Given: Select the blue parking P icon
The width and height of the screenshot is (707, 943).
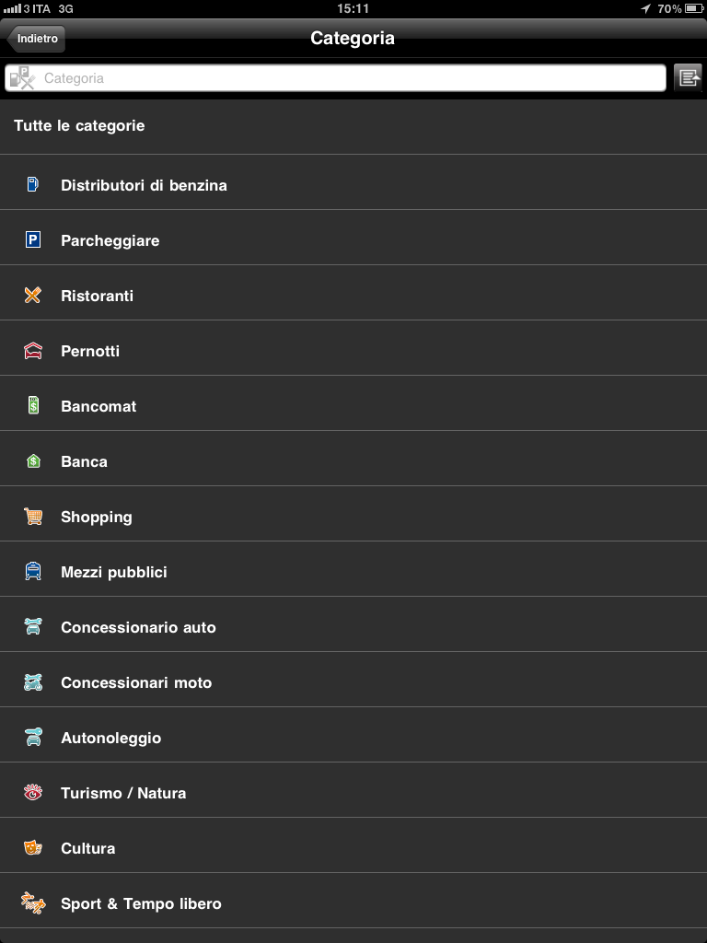Looking at the screenshot, I should pyautogui.click(x=33, y=240).
